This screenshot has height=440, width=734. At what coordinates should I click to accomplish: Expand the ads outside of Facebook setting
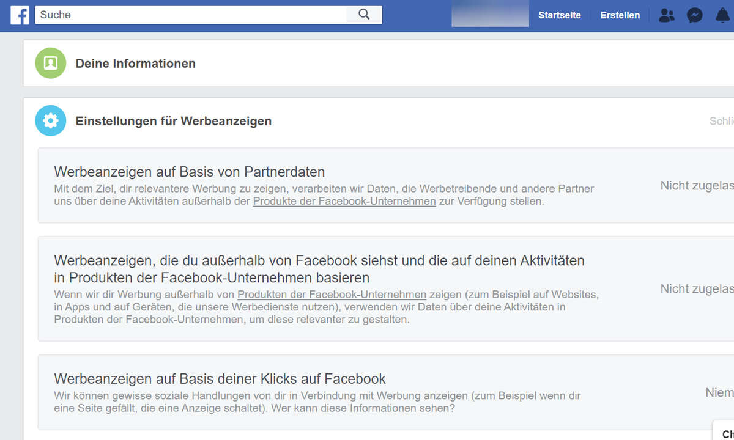tap(386, 288)
